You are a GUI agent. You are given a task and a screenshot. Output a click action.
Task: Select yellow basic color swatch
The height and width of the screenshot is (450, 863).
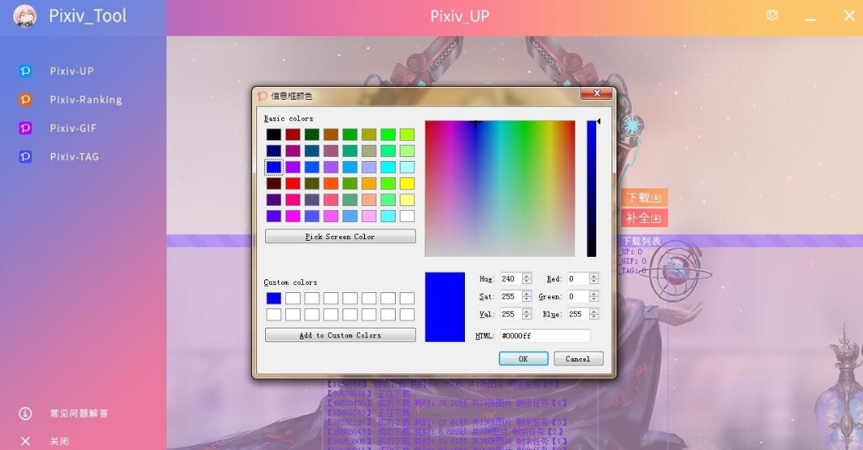click(407, 184)
